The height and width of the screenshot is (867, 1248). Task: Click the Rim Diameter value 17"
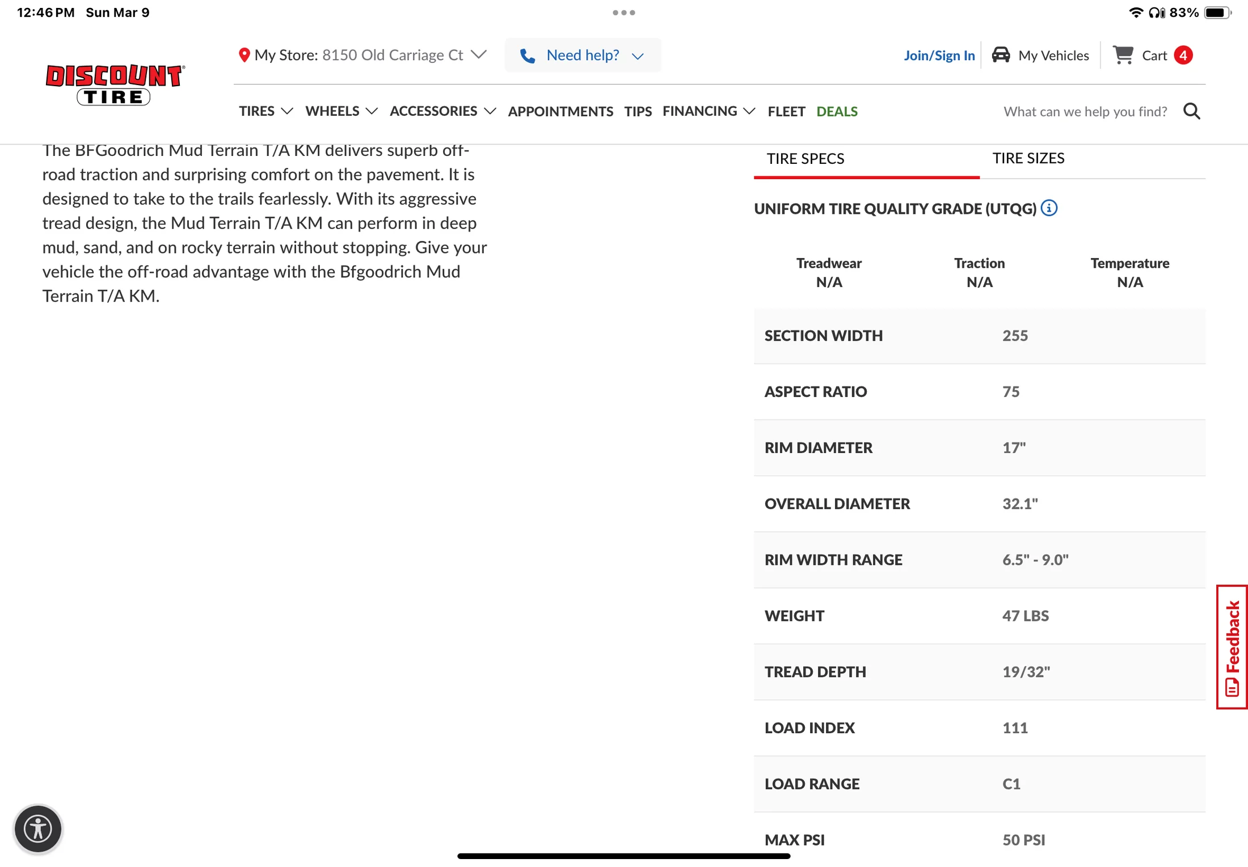[1014, 448]
